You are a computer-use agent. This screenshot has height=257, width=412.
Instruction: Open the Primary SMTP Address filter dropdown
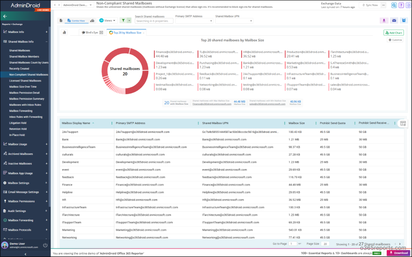194,21
